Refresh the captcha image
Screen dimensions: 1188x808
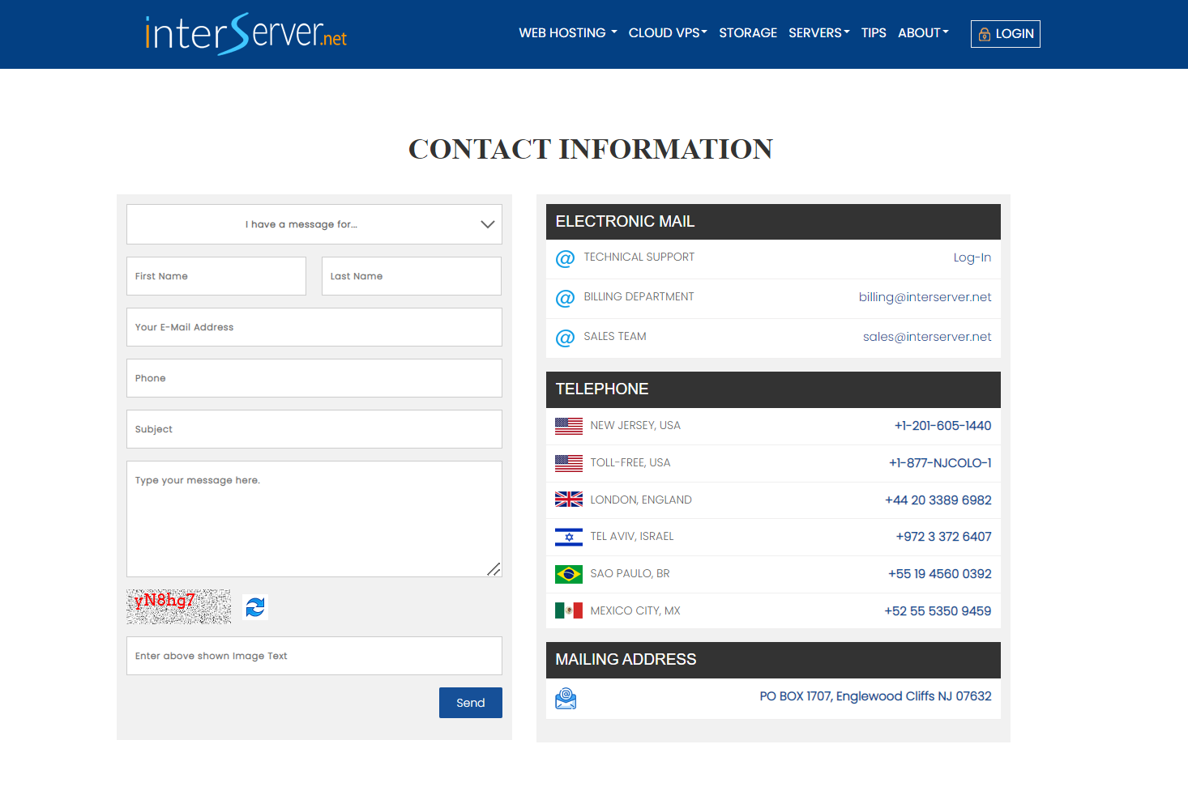coord(255,607)
